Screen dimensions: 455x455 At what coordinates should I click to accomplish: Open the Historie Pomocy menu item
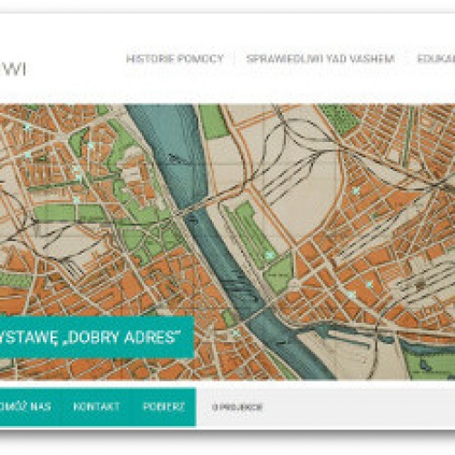tap(175, 58)
